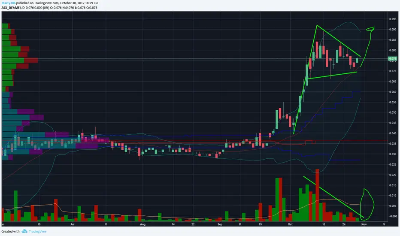400x236 pixels.
Task: Click the 0.015 price axis label
Action: 393,185
